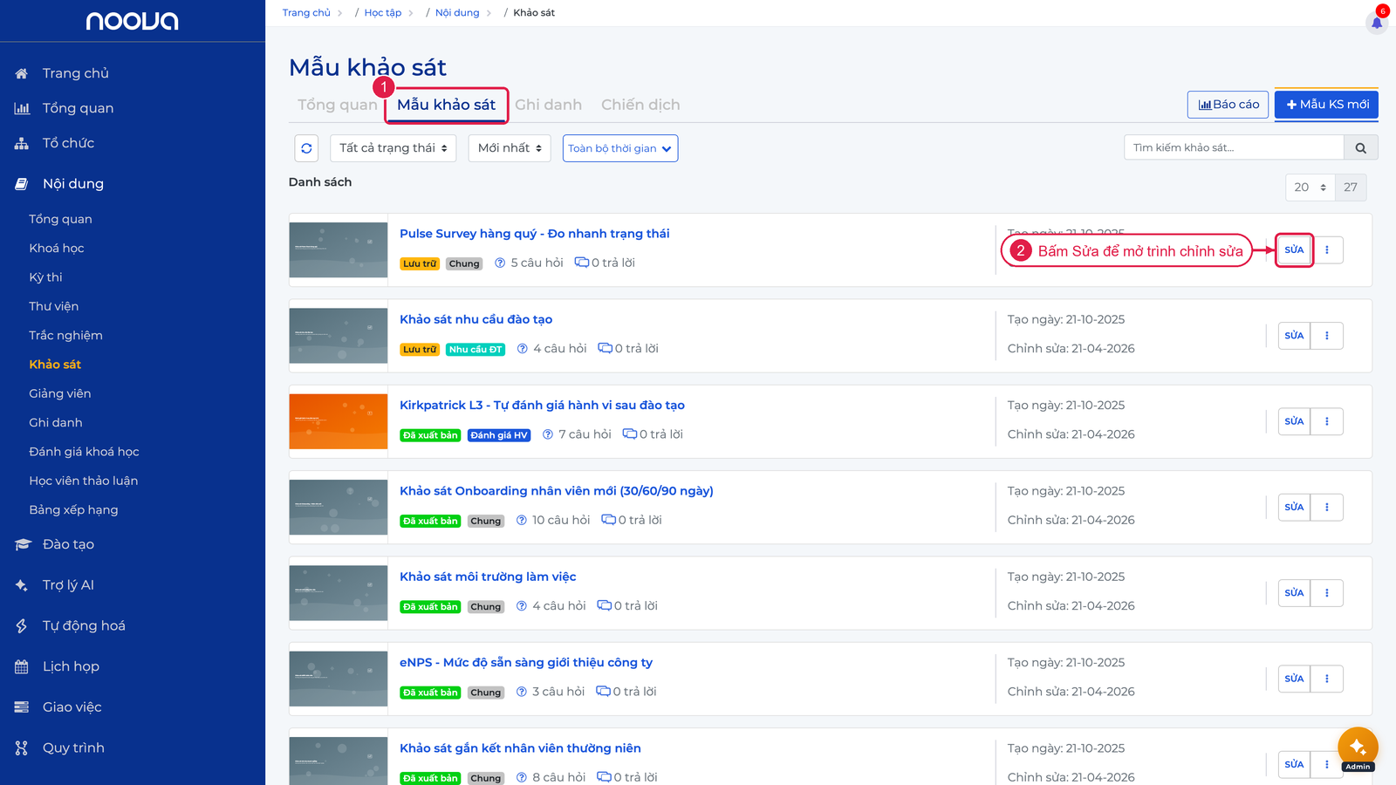
Task: Click the refresh list icon button
Action: [306, 148]
